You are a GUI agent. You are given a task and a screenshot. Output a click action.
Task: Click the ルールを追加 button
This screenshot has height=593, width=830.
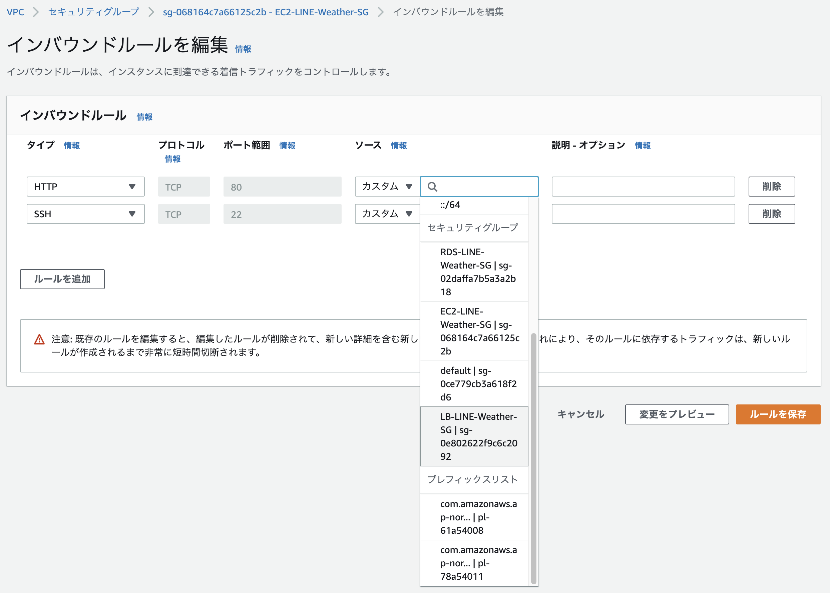62,279
